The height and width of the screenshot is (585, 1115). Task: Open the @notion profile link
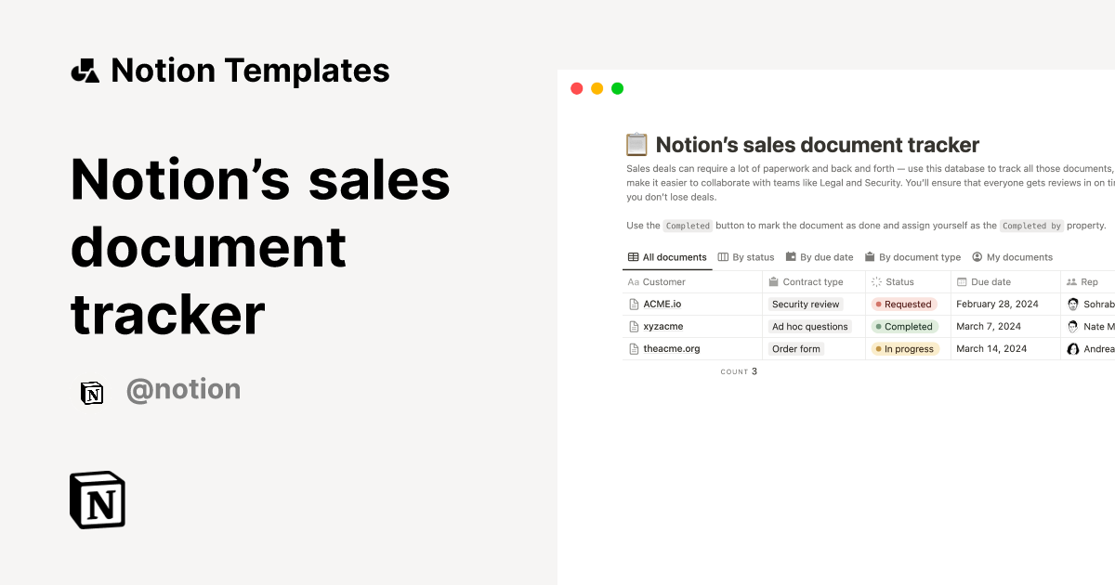click(183, 389)
